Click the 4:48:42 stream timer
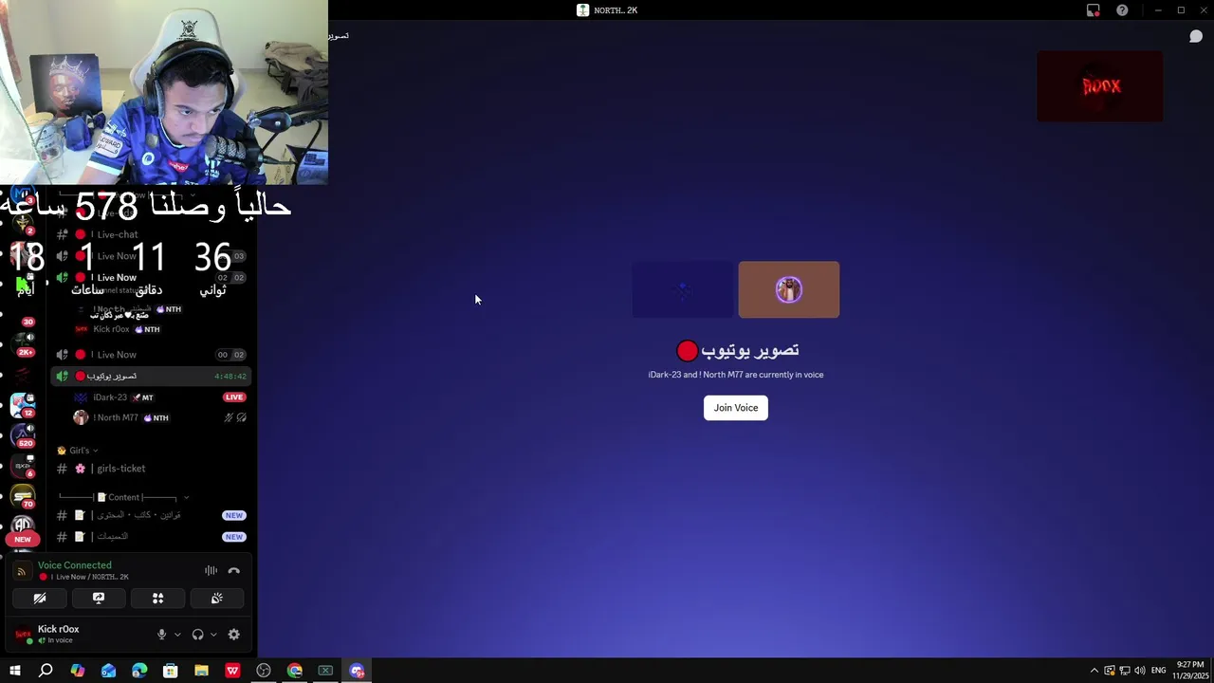Image resolution: width=1214 pixels, height=683 pixels. pyautogui.click(x=230, y=377)
